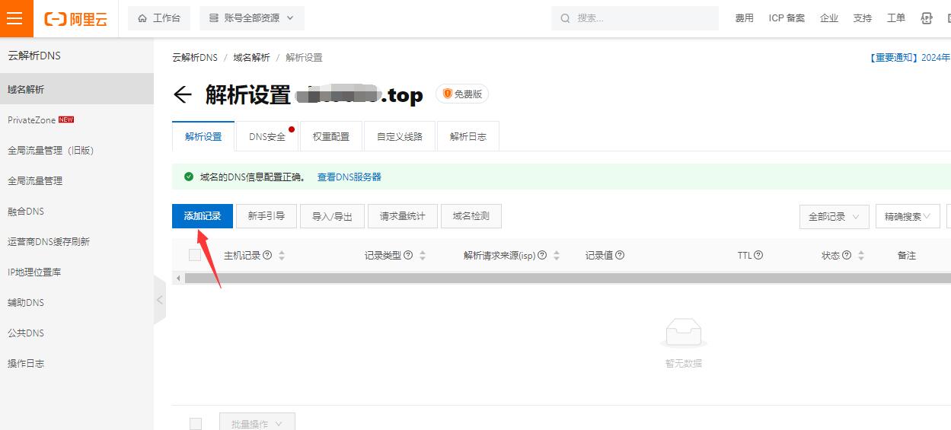The width and height of the screenshot is (951, 430).
Task: Open 融合DNS in the sidebar
Action: pos(77,211)
